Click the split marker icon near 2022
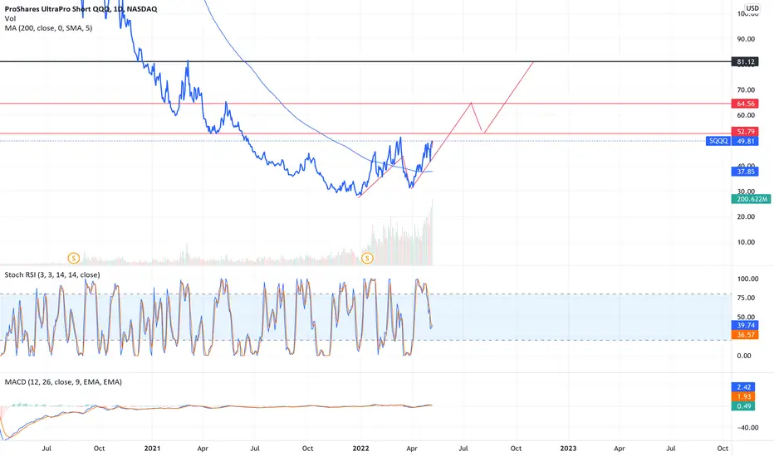The width and height of the screenshot is (774, 456). 367,258
